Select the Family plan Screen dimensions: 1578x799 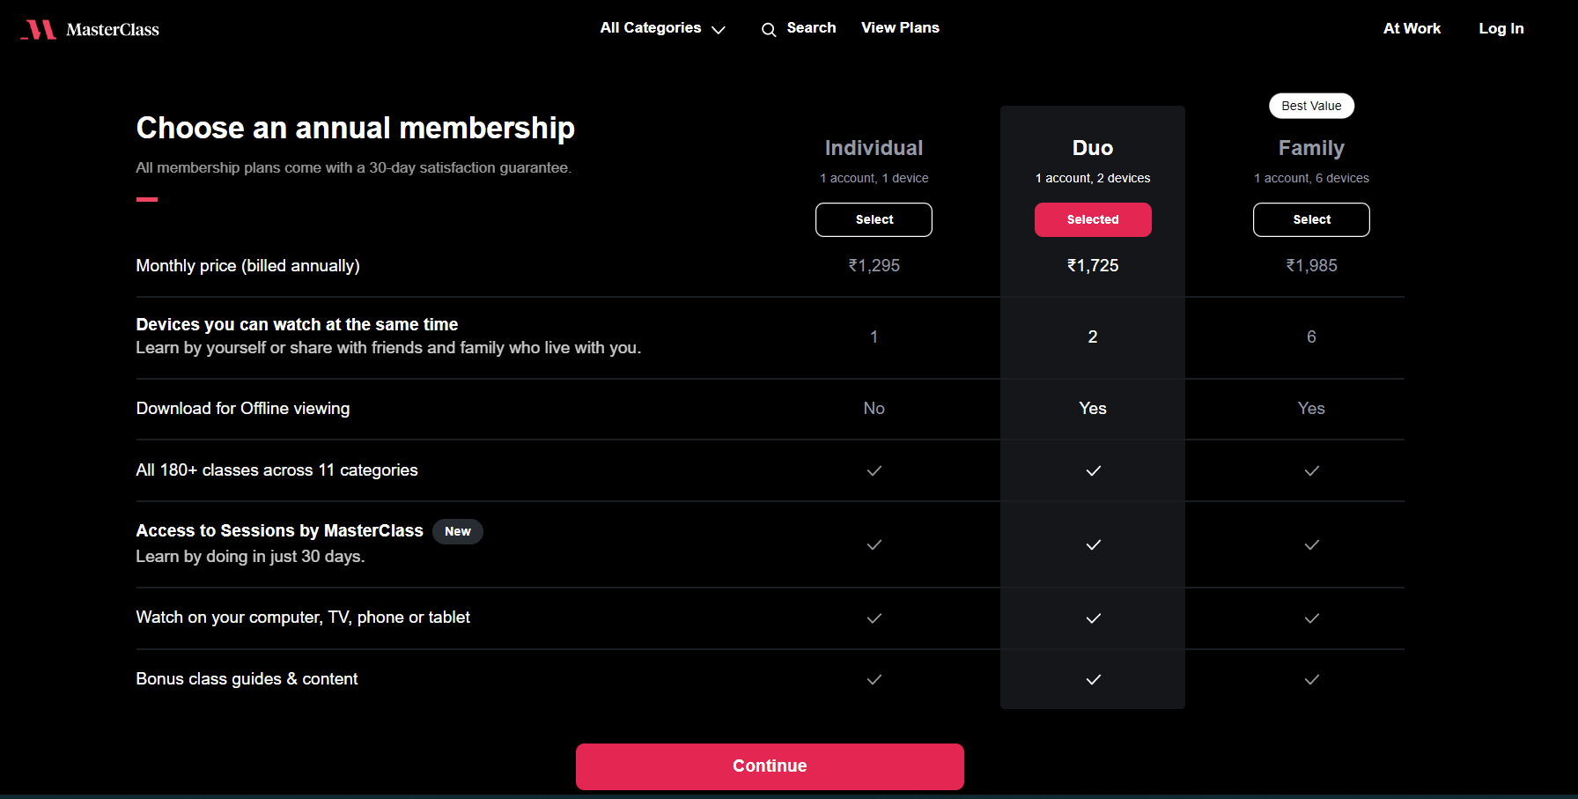pos(1311,219)
